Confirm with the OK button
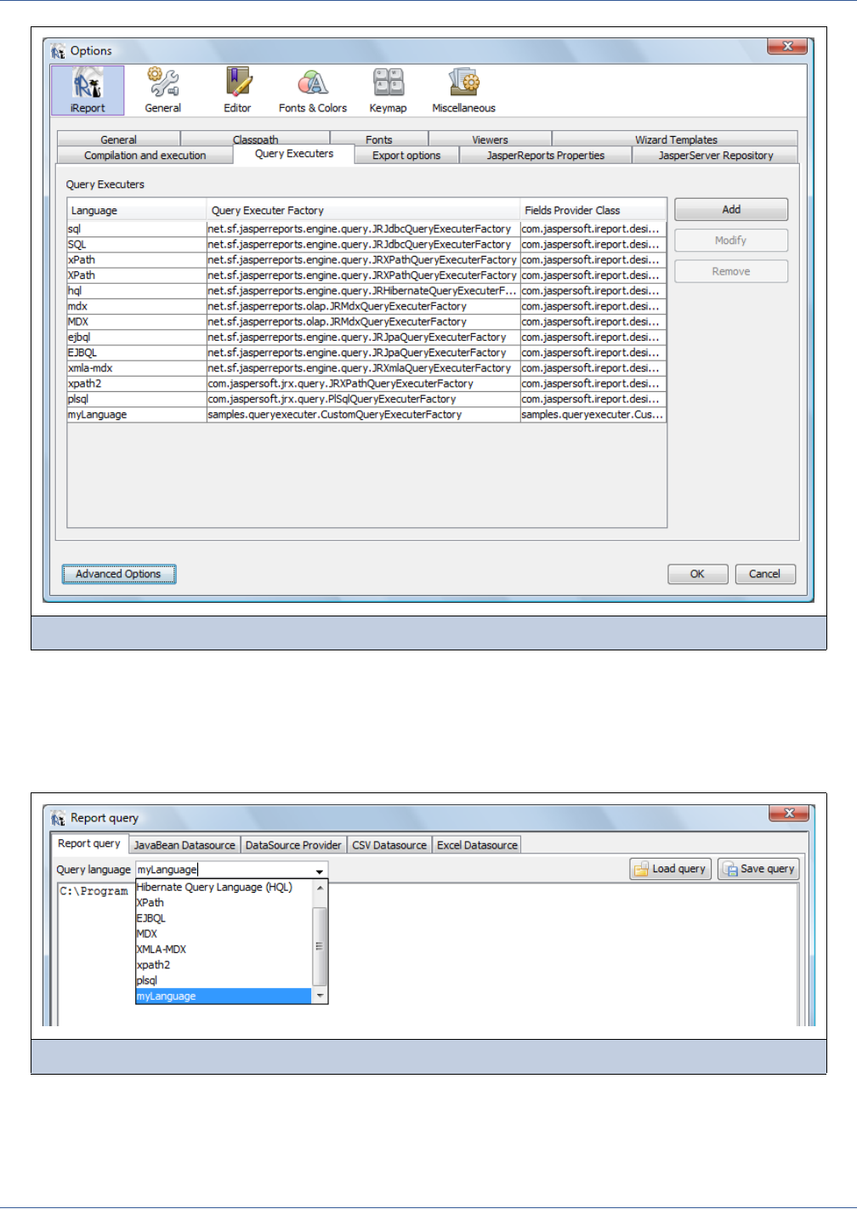This screenshot has width=857, height=1209. click(x=697, y=574)
